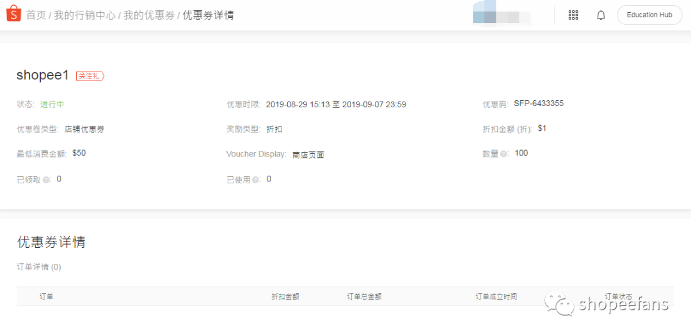Click the 关注礼 tag badge
691x336 pixels.
click(90, 76)
